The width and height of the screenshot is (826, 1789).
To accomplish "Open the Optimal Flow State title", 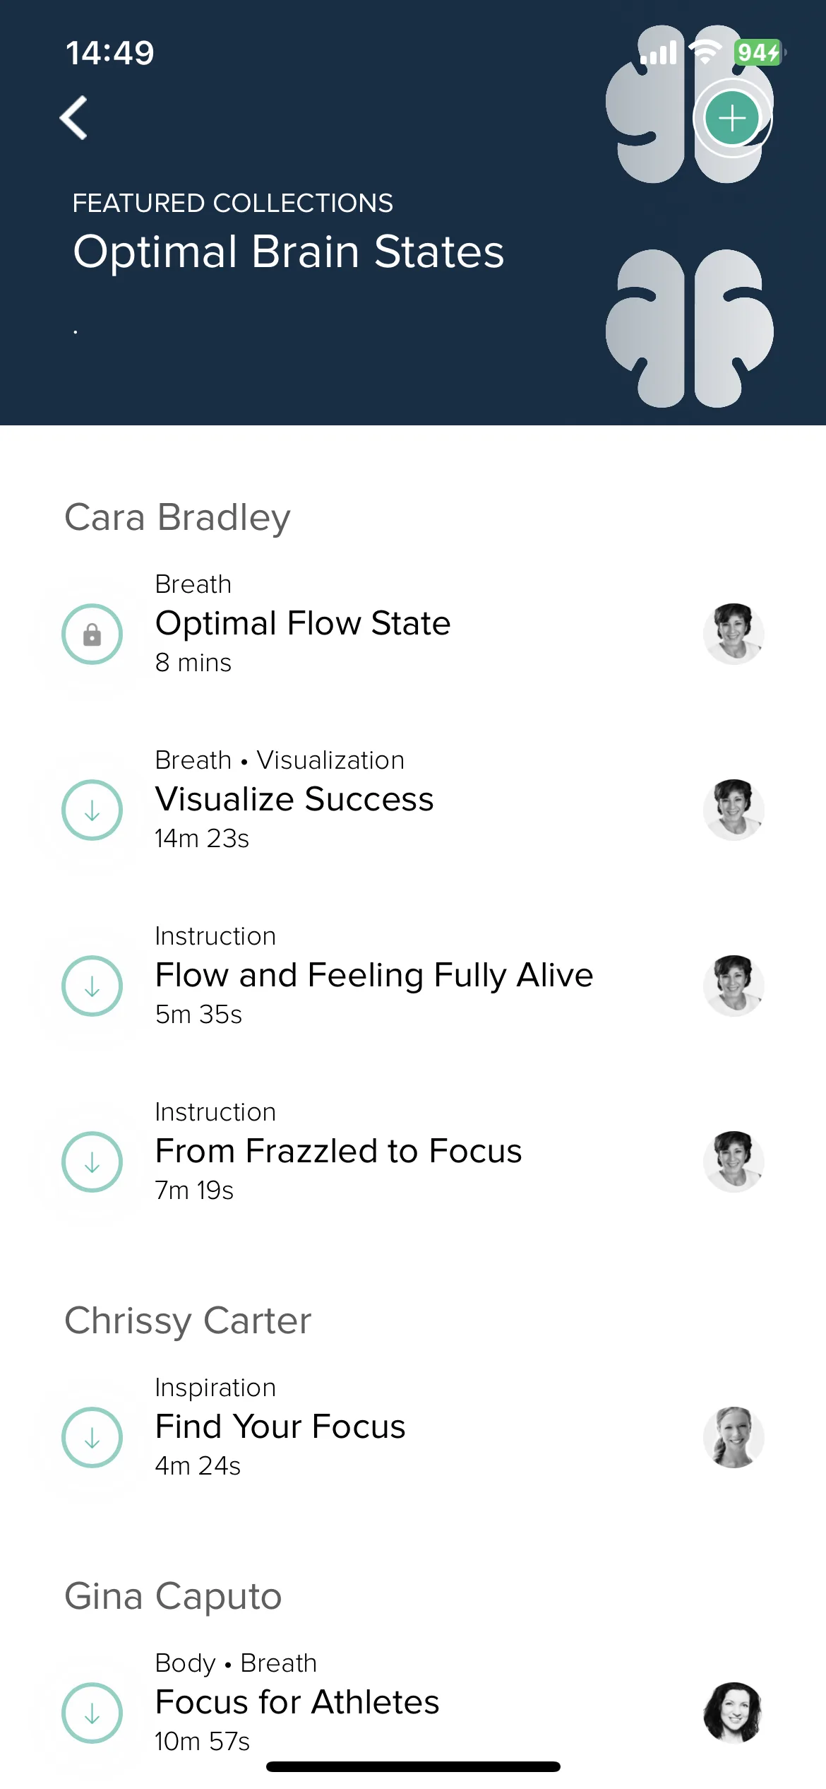I will 303,623.
